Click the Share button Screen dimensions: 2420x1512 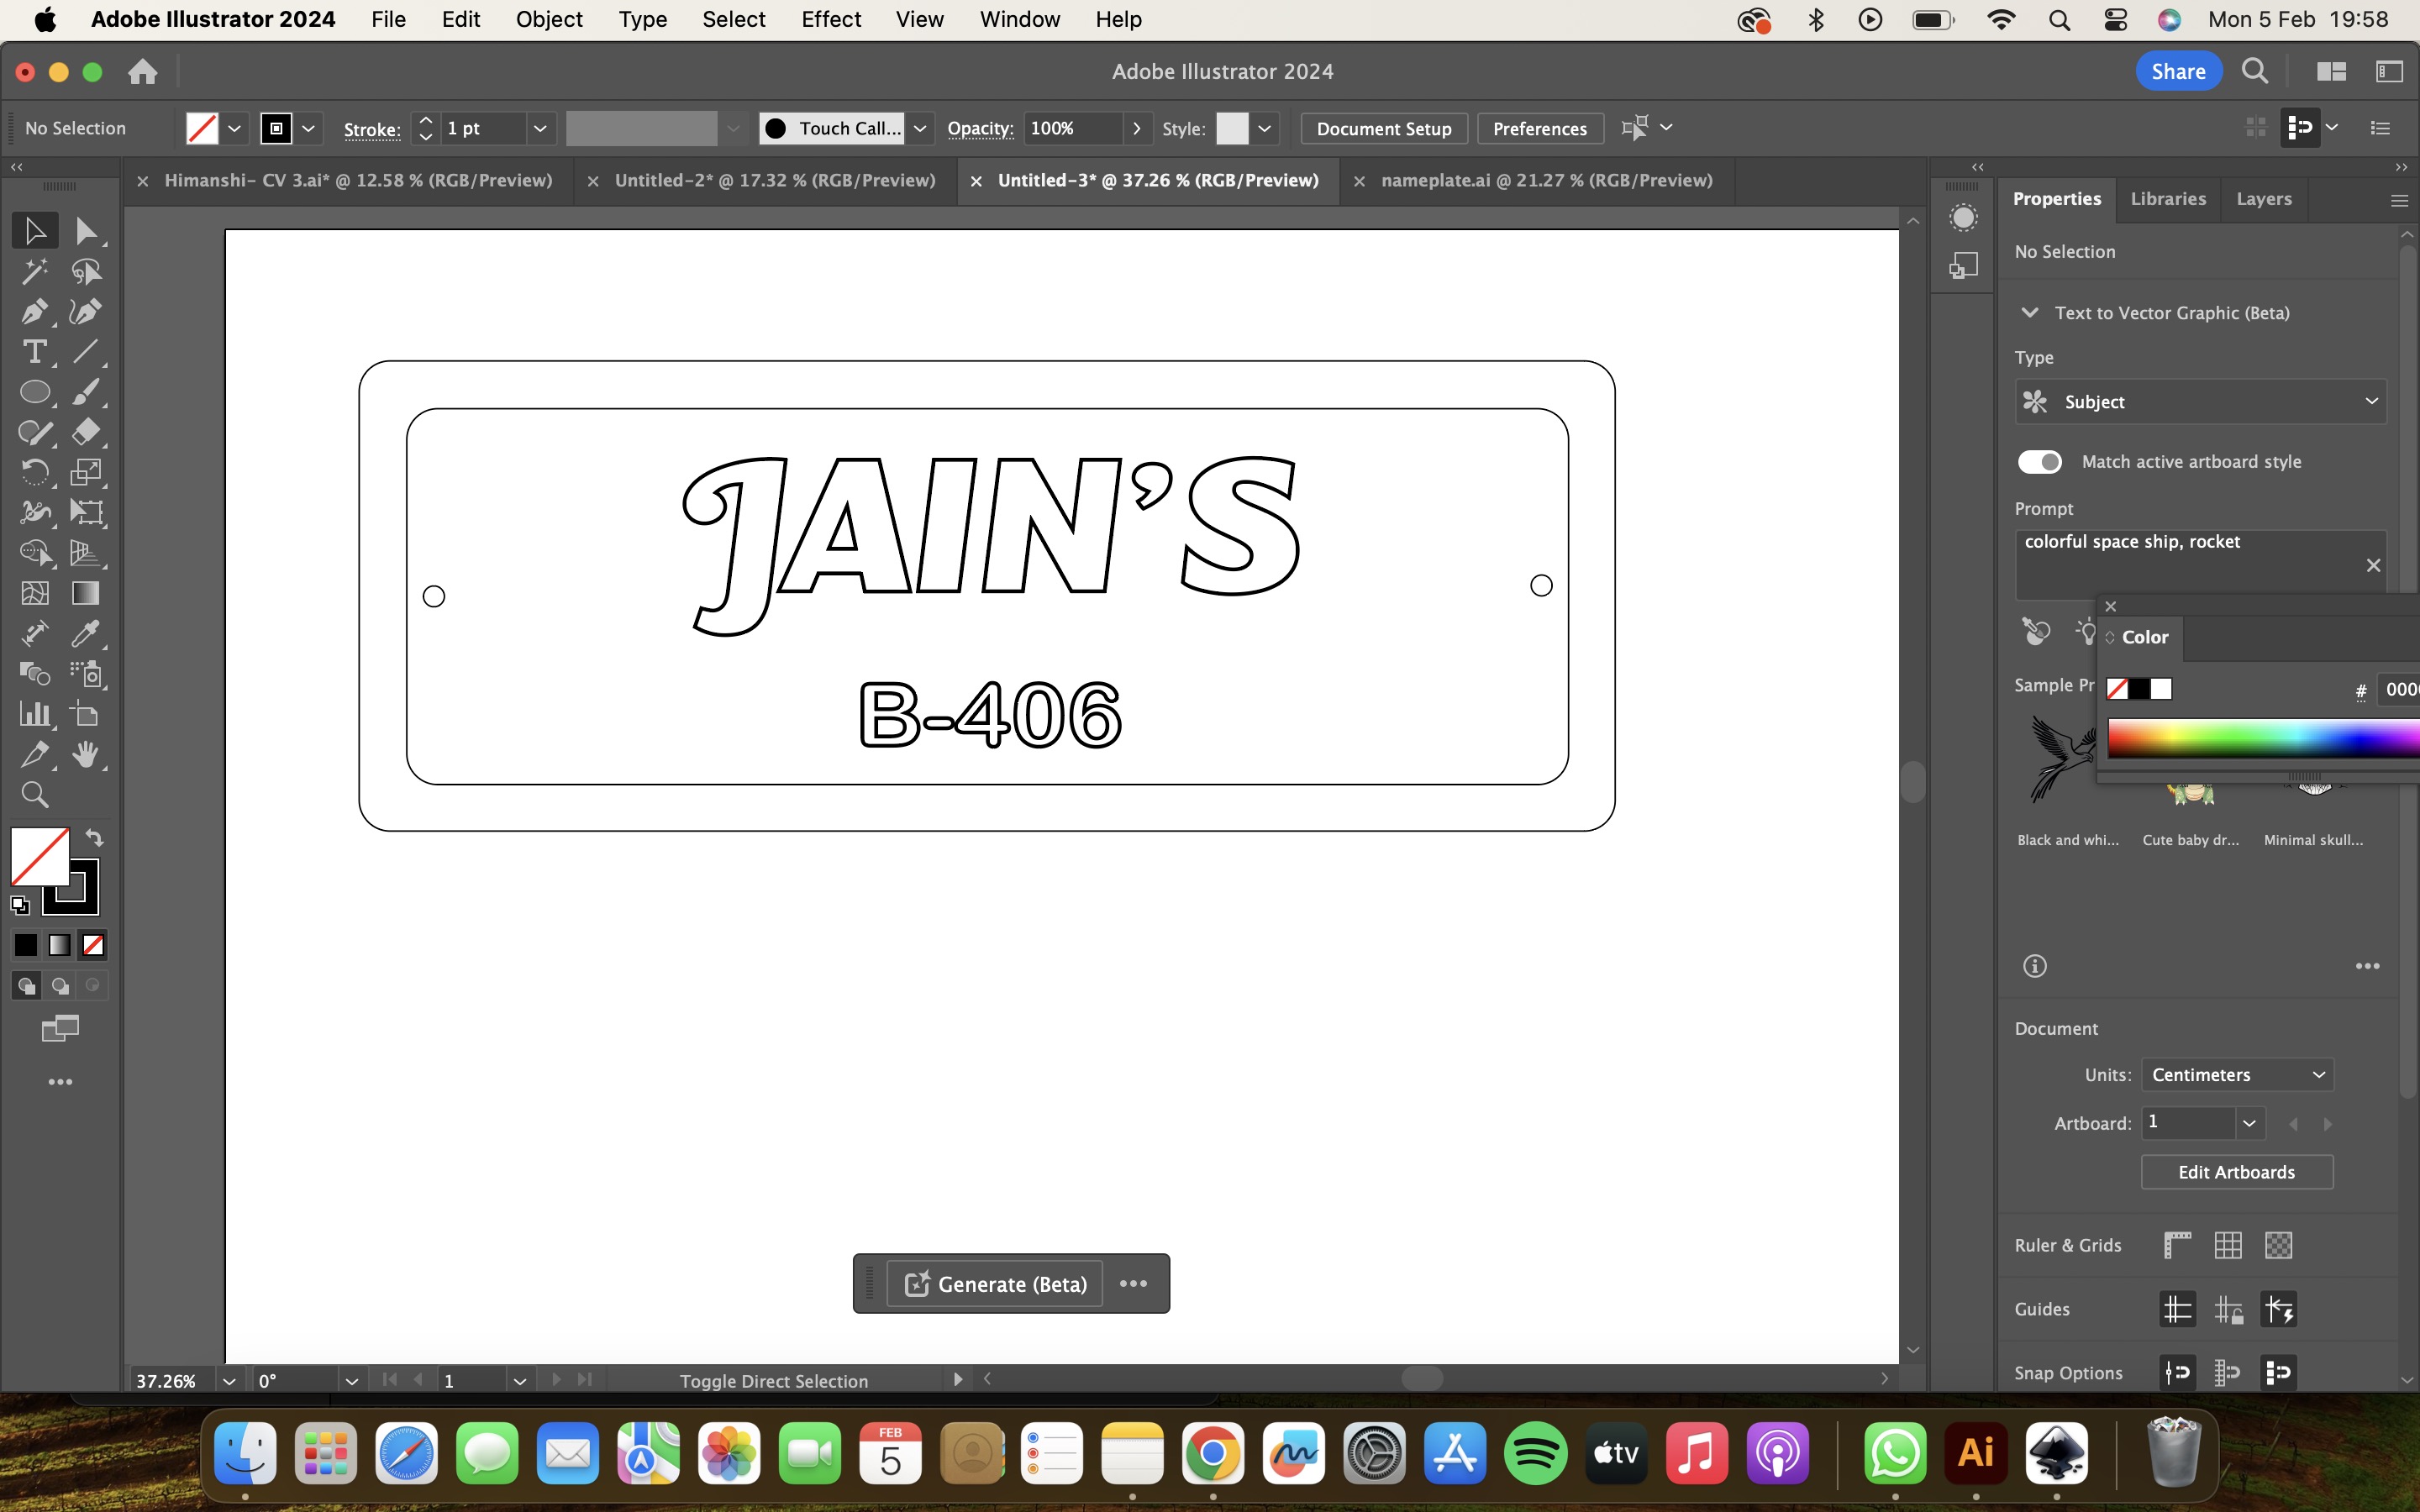click(x=2178, y=72)
